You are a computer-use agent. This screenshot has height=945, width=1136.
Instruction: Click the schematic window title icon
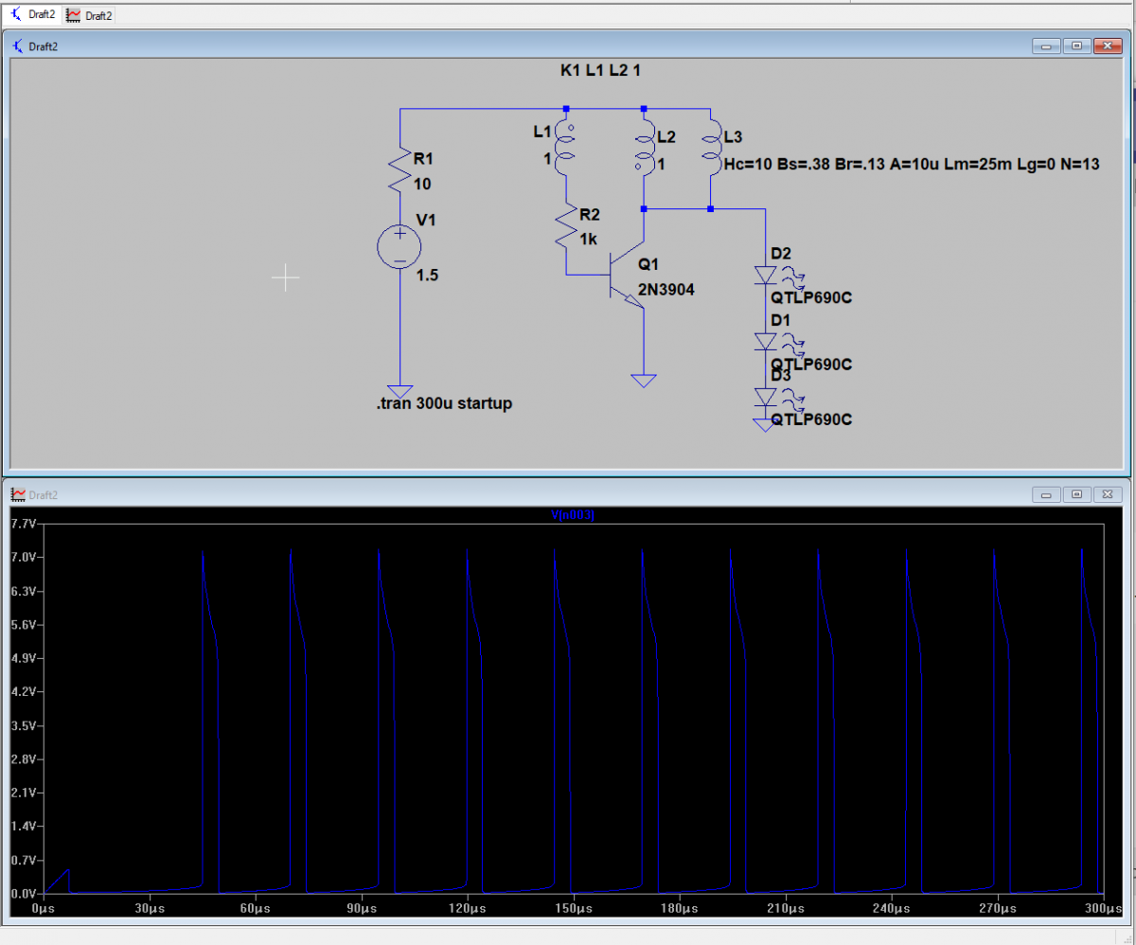point(17,45)
